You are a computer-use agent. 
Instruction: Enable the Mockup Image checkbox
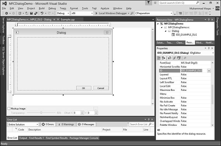point(9,108)
